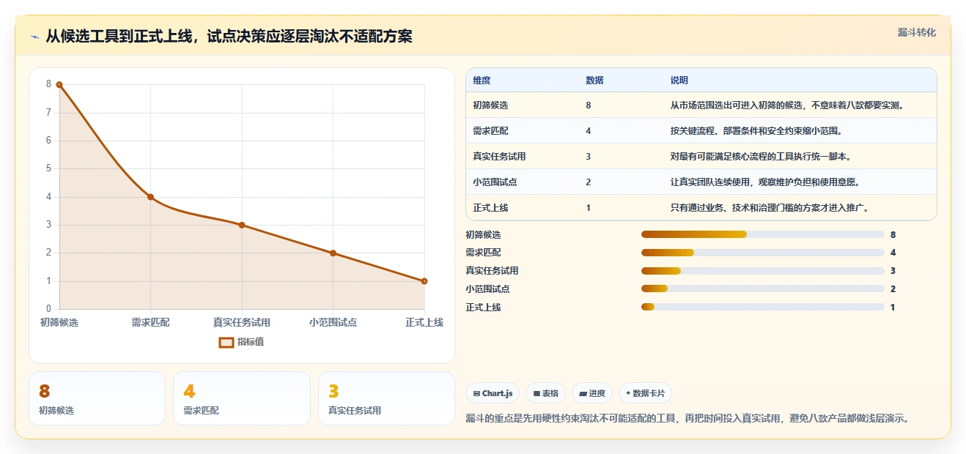Click description 只有通过业务、技术和治理门槛
The image size is (966, 454).
(x=770, y=208)
